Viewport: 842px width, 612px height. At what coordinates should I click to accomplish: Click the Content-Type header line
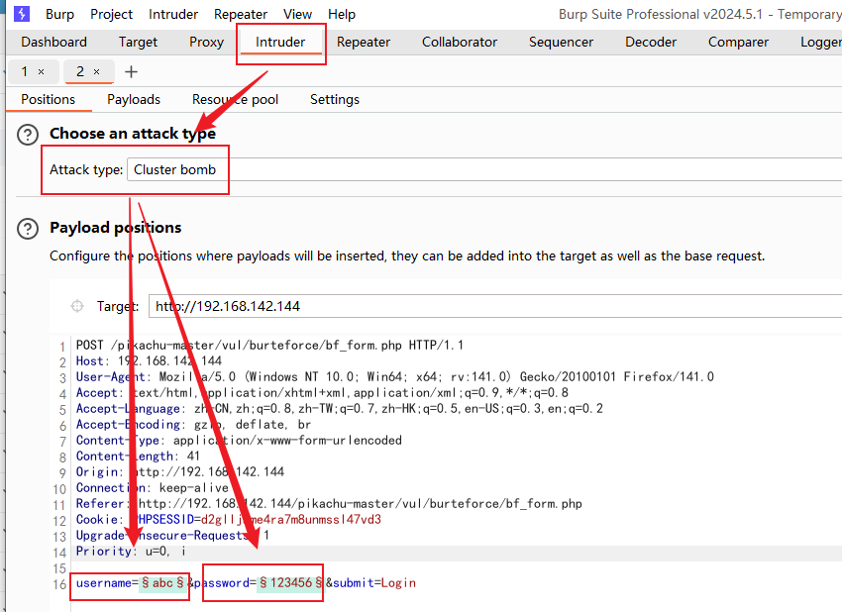[239, 441]
